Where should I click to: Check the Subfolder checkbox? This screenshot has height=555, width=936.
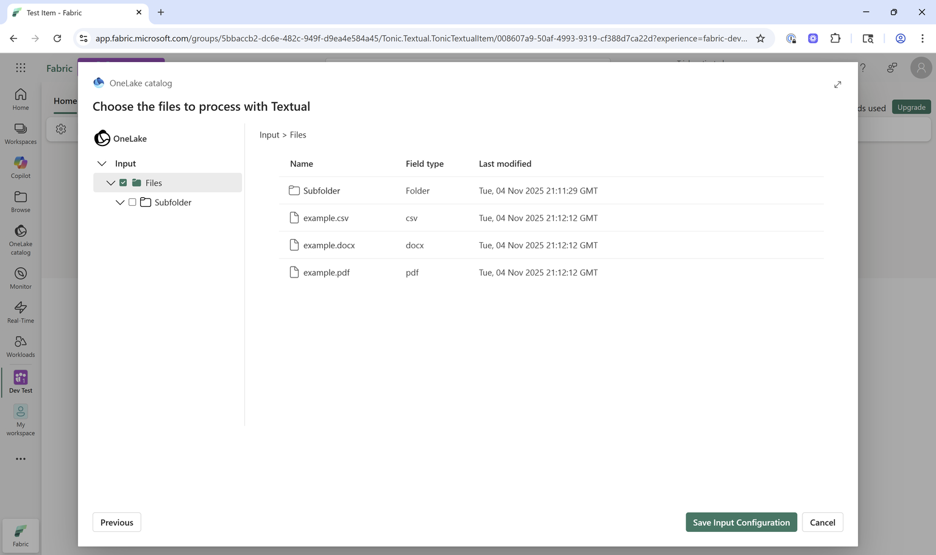click(x=132, y=202)
